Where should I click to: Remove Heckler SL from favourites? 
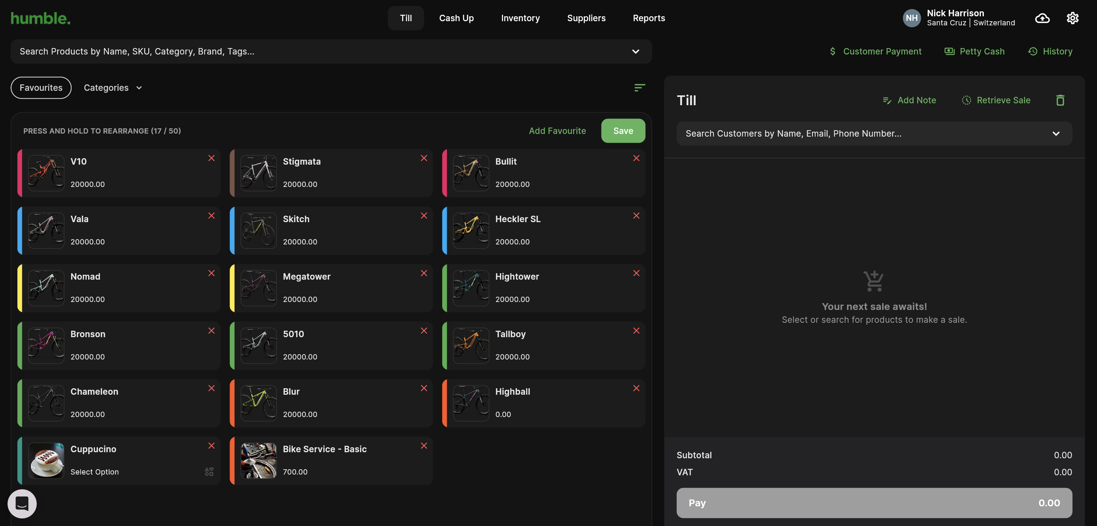click(636, 216)
